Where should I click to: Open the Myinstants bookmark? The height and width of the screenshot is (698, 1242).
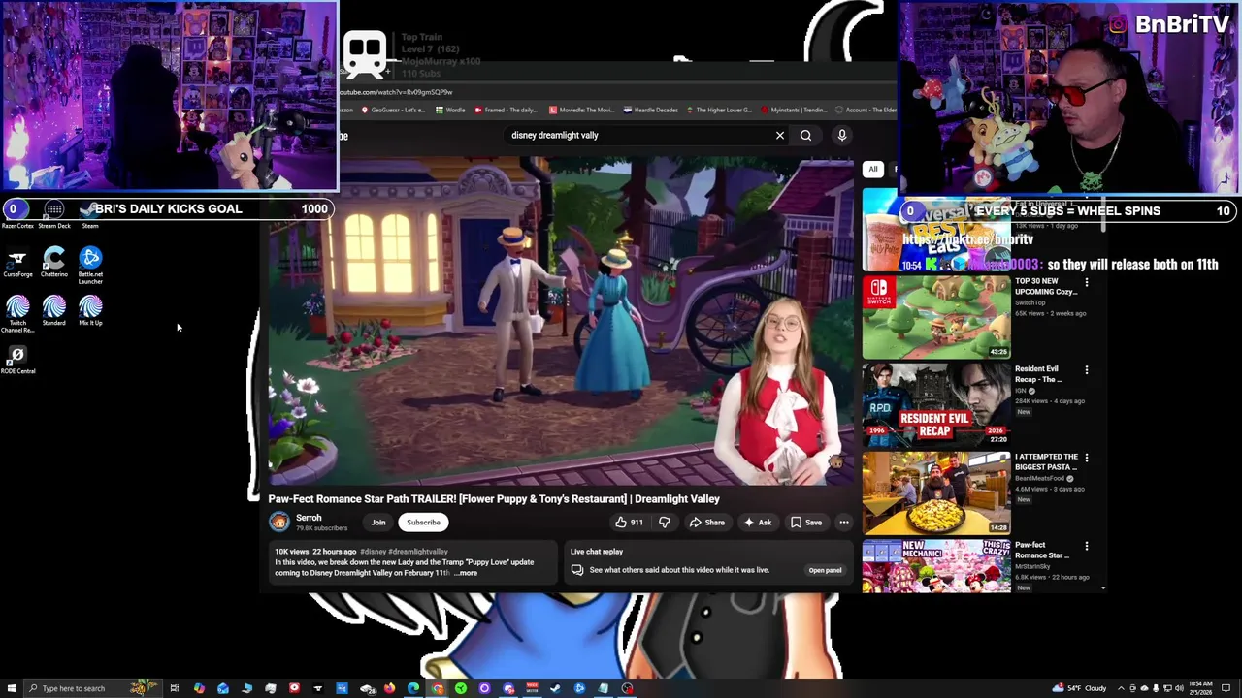point(794,110)
